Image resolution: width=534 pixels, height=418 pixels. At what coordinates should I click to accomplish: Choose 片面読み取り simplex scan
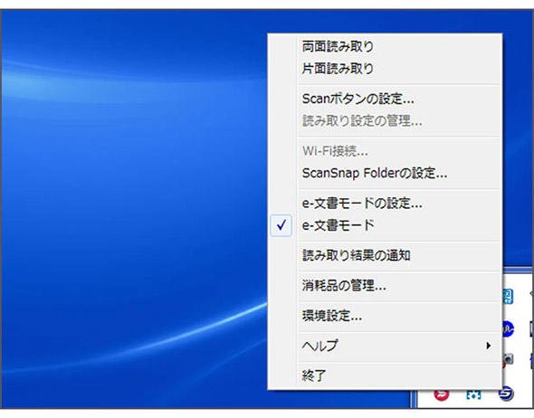[x=385, y=69]
